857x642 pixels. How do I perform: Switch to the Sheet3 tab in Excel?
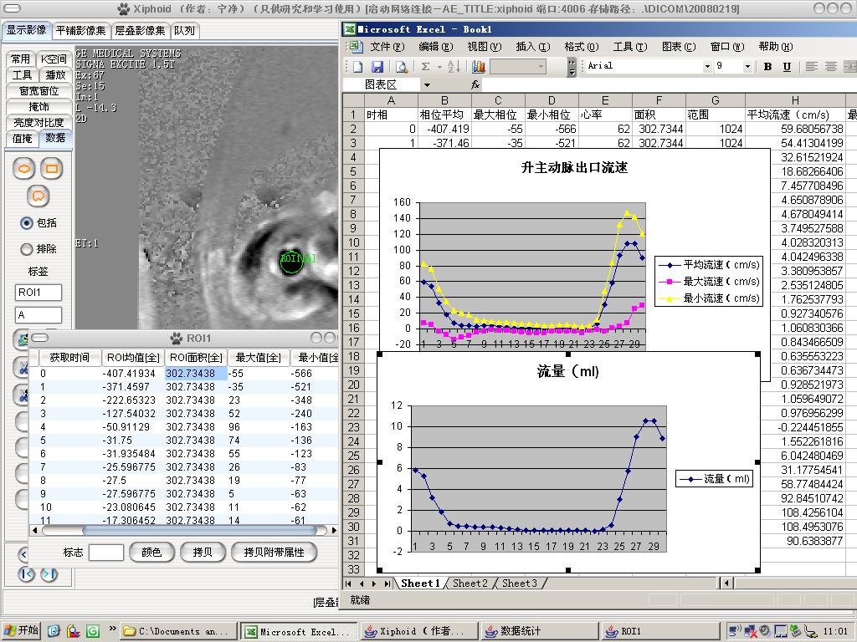519,583
